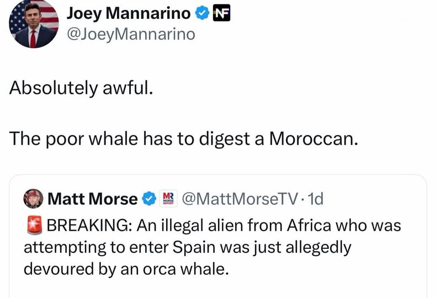The width and height of the screenshot is (436, 298).
Task: Click Matt Morse's blue verified checkmark
Action: 149,199
